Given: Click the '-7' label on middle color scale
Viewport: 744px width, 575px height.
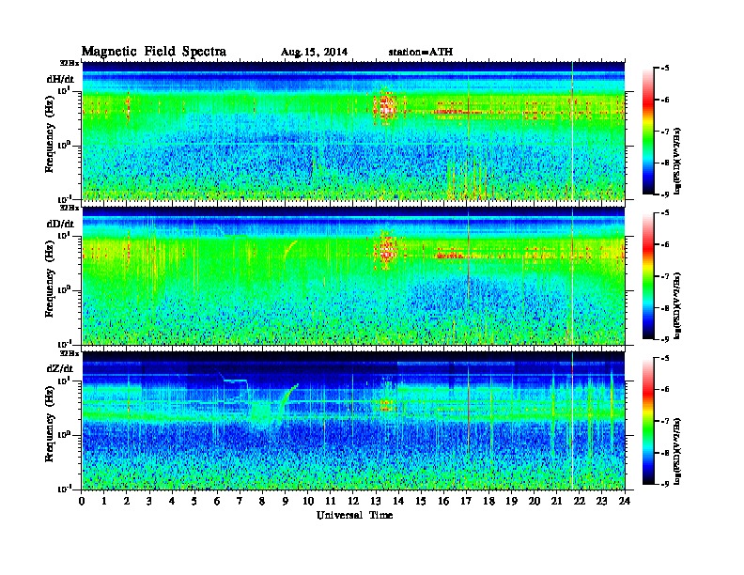Looking at the screenshot, I should coord(665,276).
